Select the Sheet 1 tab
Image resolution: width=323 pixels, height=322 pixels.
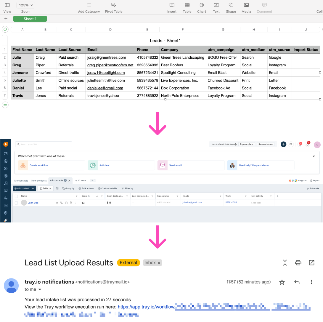30,19
